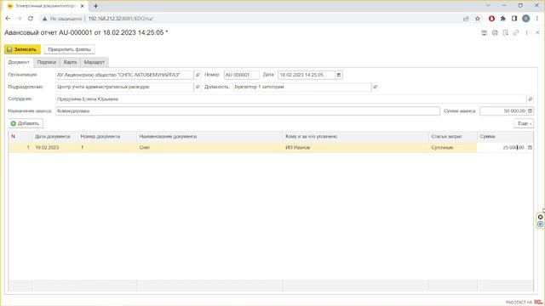Viewport: 545px width, 306px height.
Task: Open the browser profile avatar
Action: (x=526, y=19)
